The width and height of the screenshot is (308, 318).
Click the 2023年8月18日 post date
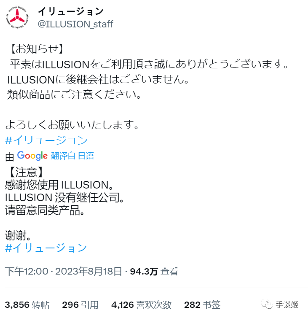click(88, 271)
